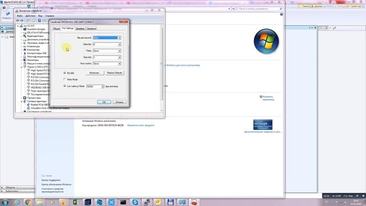The height and width of the screenshot is (206, 366).
Task: Switch to the Общие tab
Action: [57, 29]
